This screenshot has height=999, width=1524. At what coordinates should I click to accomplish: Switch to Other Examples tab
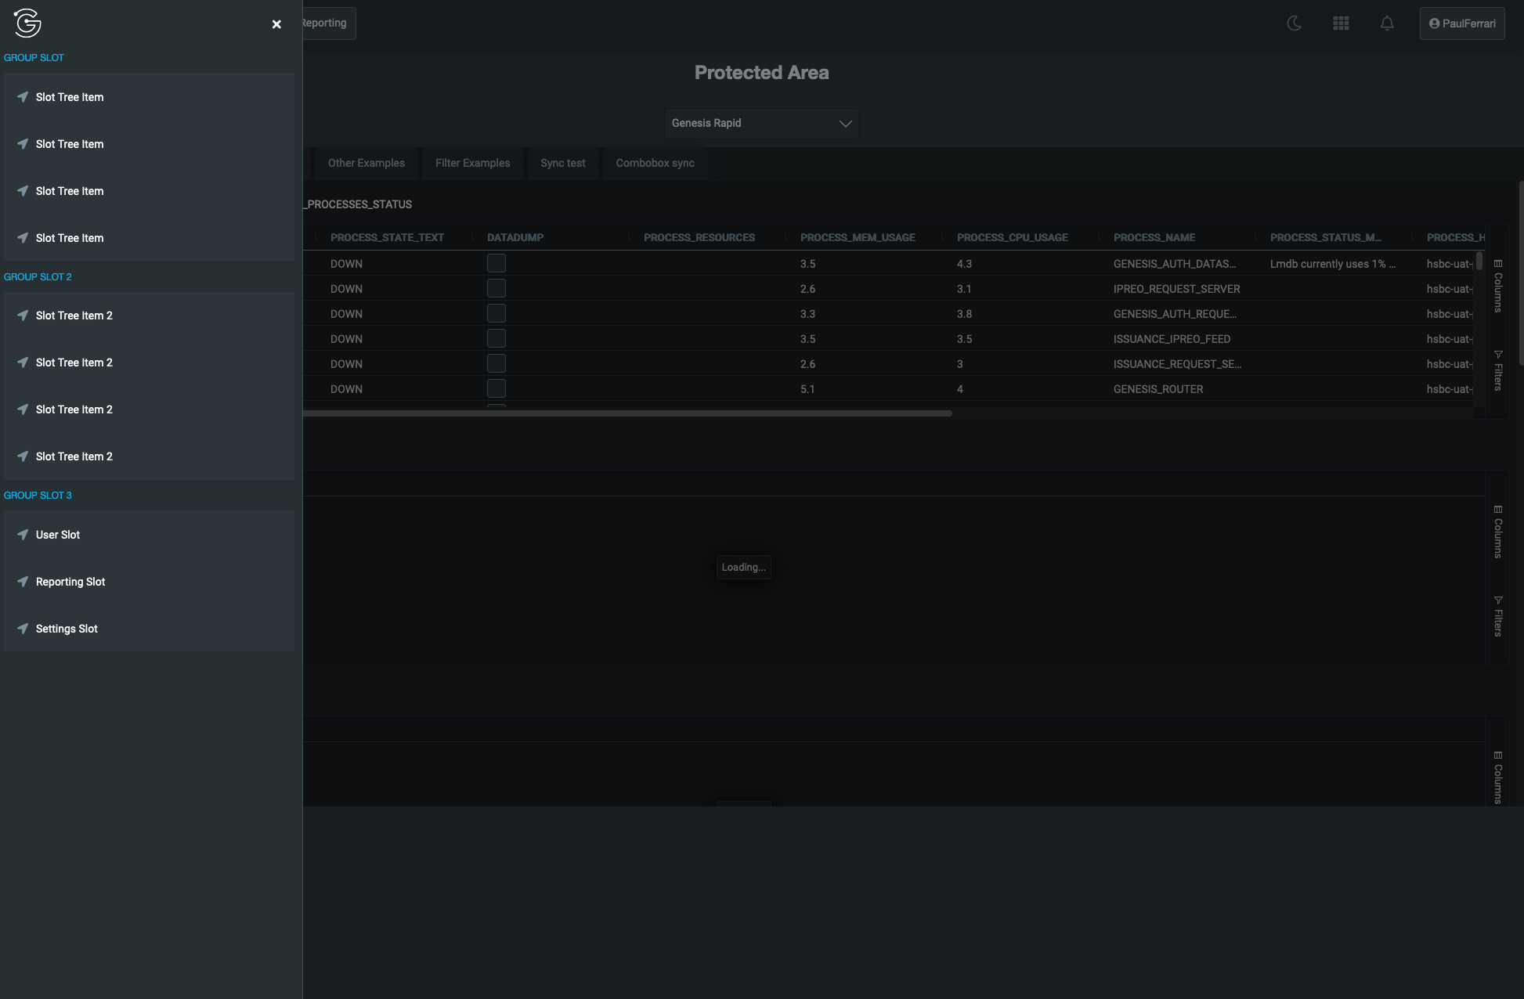pos(367,163)
